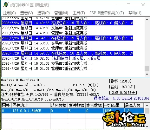Open the 控制(C) menu
Image resolution: width=150 pixels, height=130 pixels.
(x=10, y=13)
